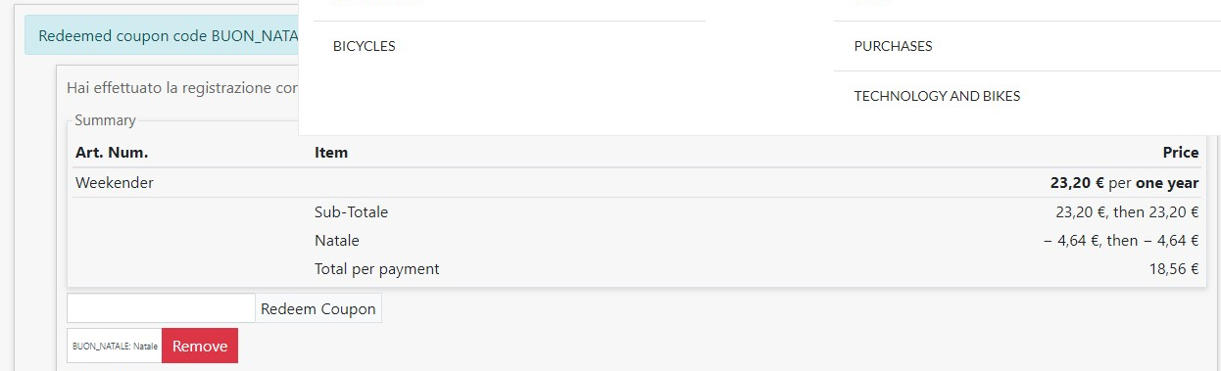Click the 18,56 € total amount
This screenshot has width=1221, height=371.
(1174, 268)
